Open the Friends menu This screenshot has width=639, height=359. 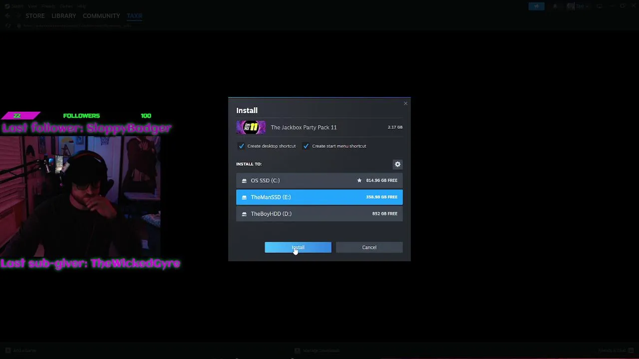[48, 6]
